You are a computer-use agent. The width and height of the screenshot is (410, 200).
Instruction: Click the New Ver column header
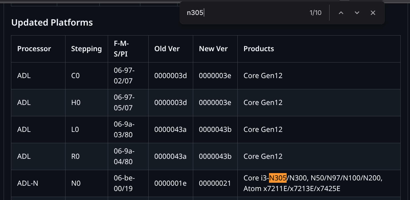click(213, 49)
